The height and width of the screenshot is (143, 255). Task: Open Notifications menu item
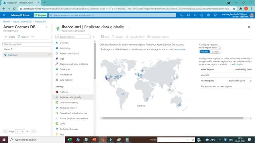[x=65, y=75]
